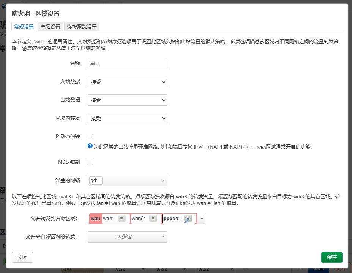The image size is (352, 273).
Task: Click the 关闭 button
Action: click(22, 257)
